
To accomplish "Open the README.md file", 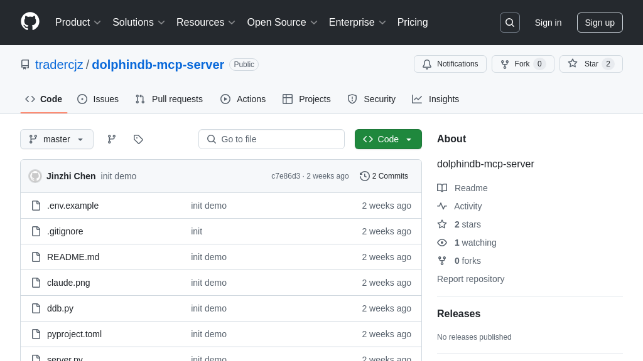I will (73, 257).
